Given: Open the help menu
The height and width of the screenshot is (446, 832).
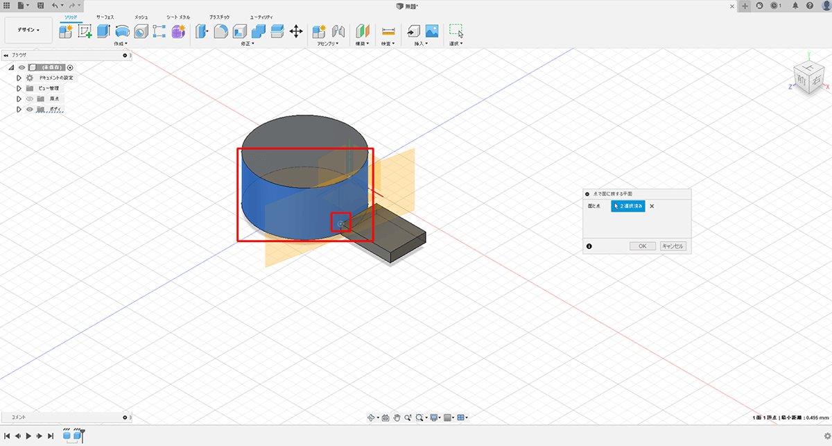Looking at the screenshot, I should point(809,6).
